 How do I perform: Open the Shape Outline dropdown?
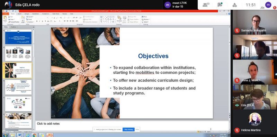[134, 19]
